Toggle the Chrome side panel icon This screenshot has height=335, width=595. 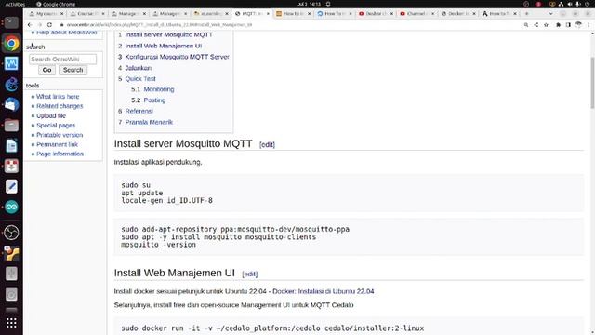point(568,25)
